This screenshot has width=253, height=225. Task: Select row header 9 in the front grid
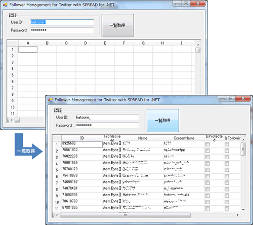pyautogui.click(x=57, y=196)
